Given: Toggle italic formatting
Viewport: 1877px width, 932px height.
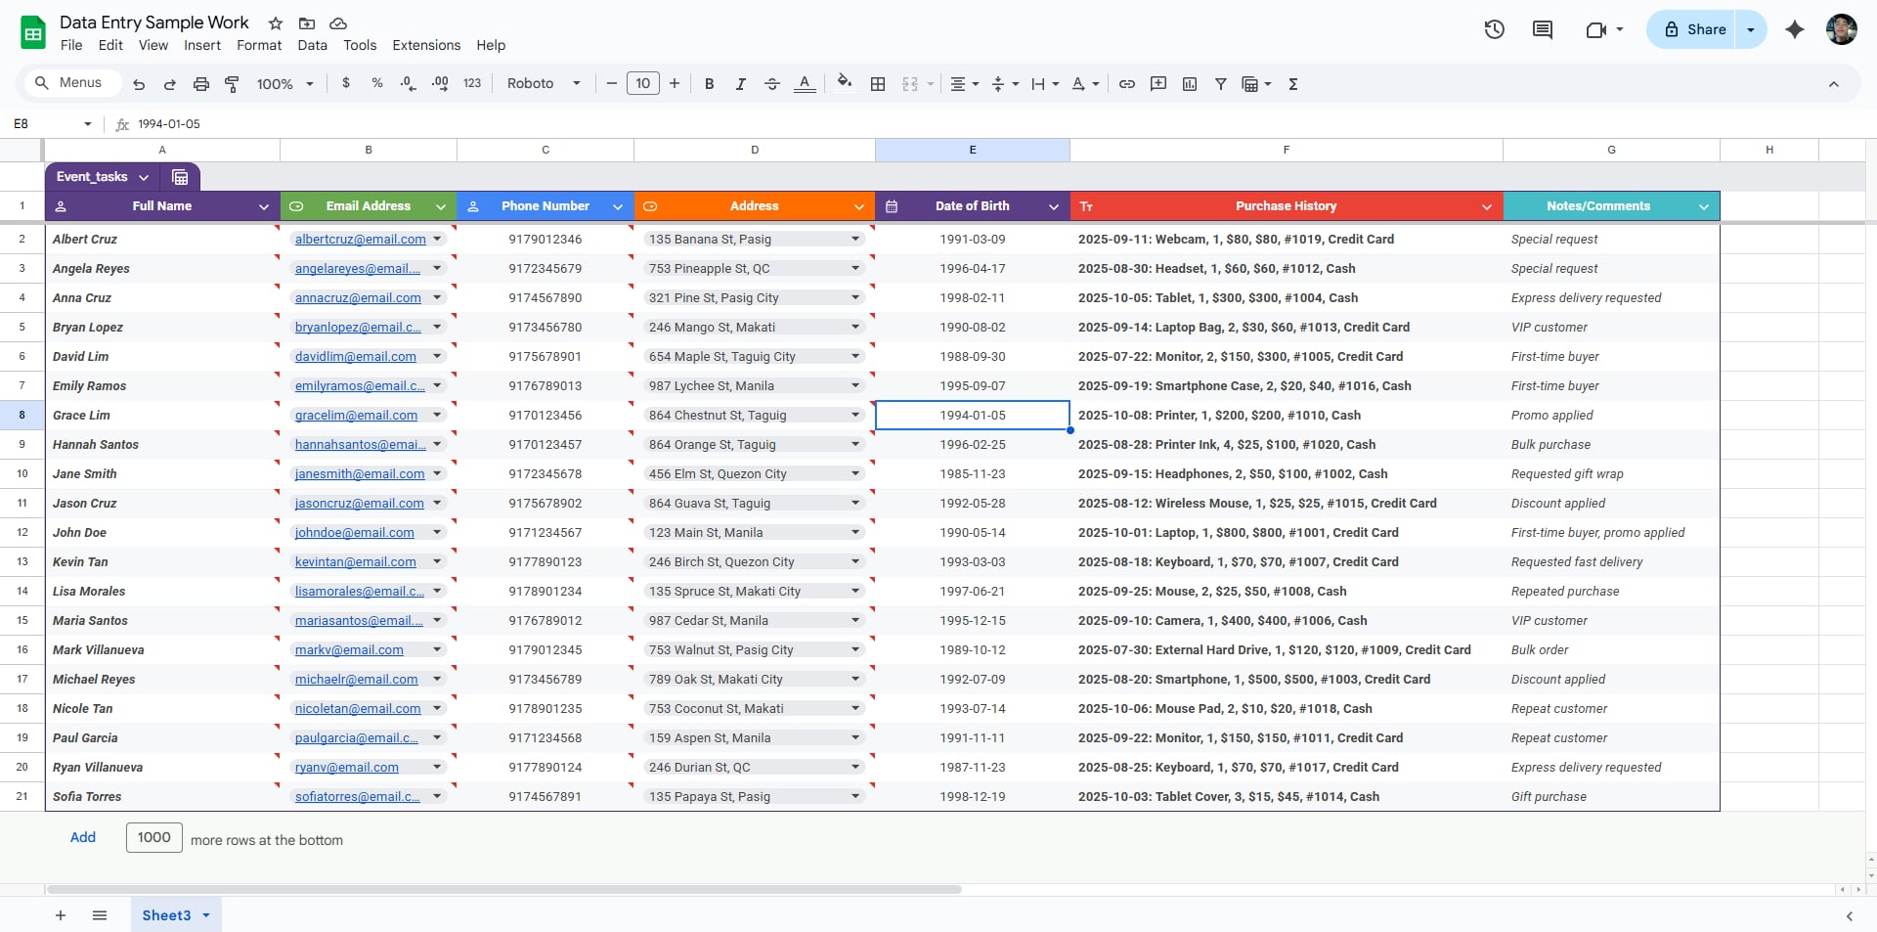Looking at the screenshot, I should tap(740, 84).
